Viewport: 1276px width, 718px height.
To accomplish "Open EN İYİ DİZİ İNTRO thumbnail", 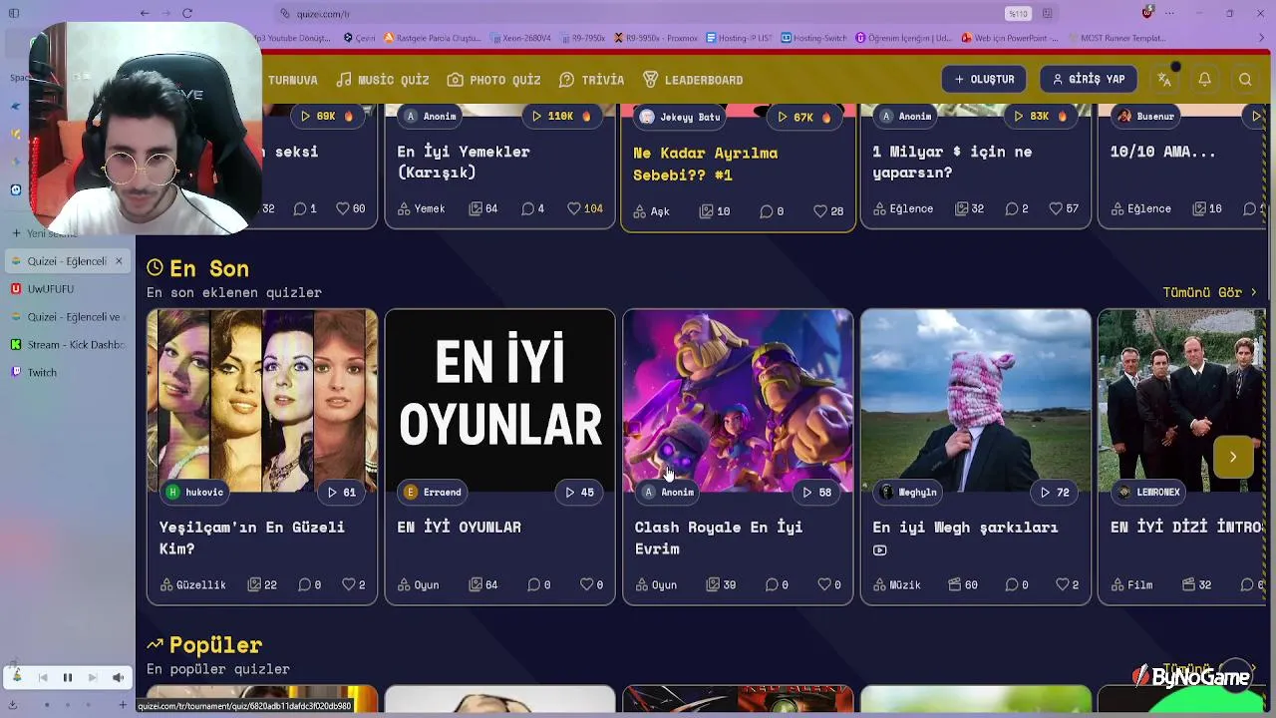I will [1182, 401].
